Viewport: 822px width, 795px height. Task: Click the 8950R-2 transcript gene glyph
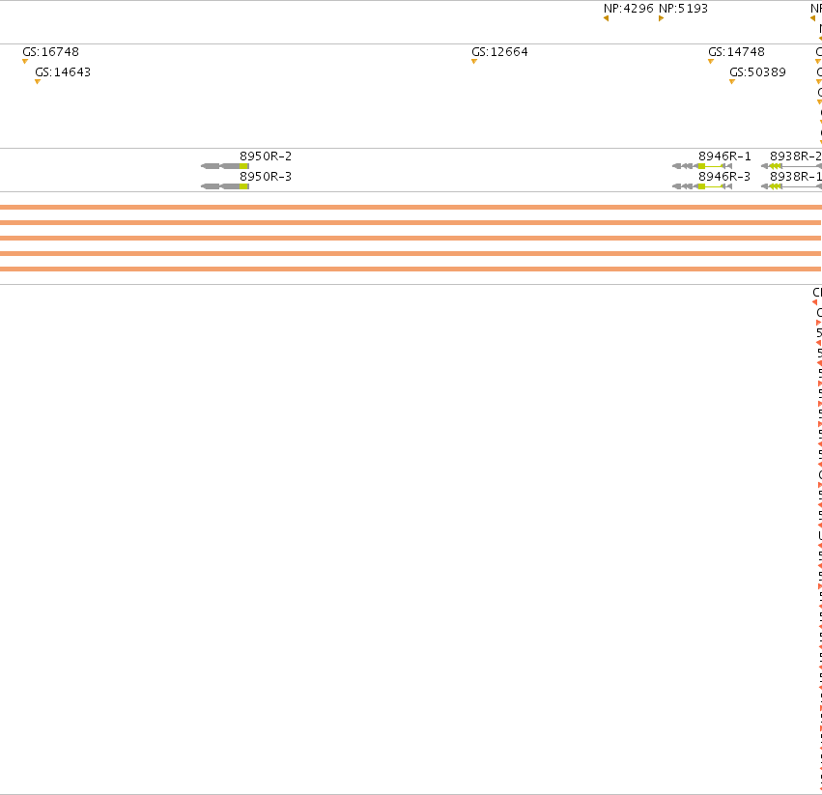coord(225,166)
